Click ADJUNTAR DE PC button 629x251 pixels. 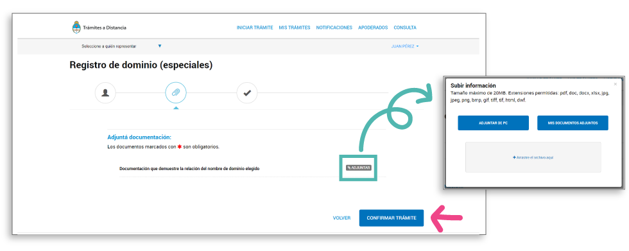[x=493, y=123]
